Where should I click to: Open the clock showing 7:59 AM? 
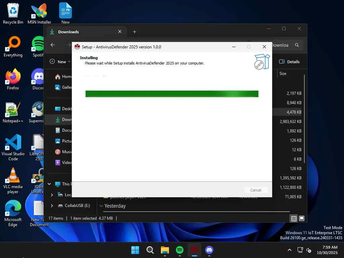tap(327, 250)
